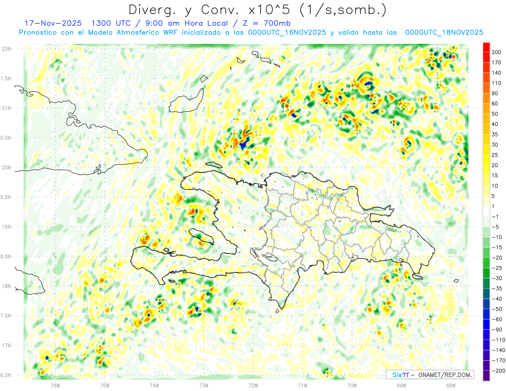Screen dimensions: 506x391
Task: Click the title 'Diverg. y Conv. x10^5 (1/s,somb.)'
Action: pos(257,10)
